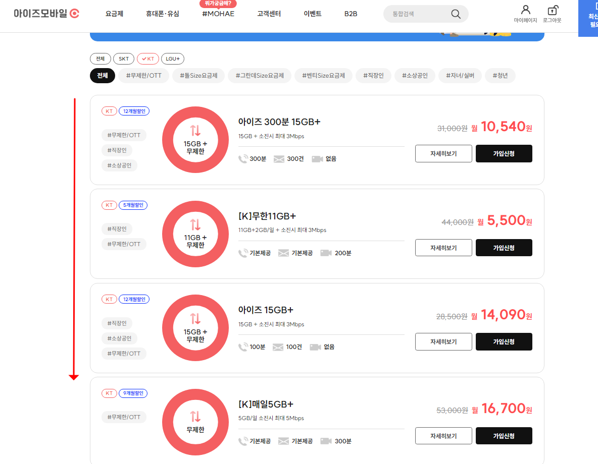Click #직장인 tag on [K]무한11GB+ card
The image size is (598, 464).
tap(117, 229)
